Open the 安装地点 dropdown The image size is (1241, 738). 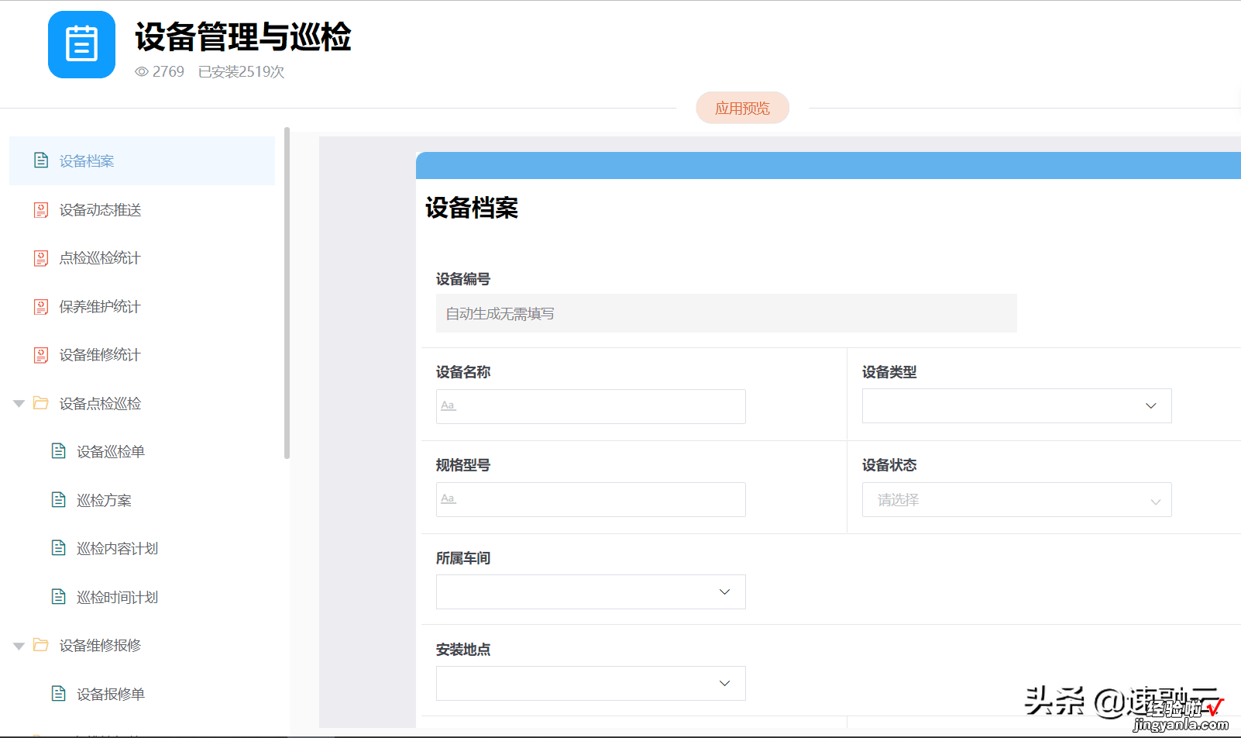pyautogui.click(x=590, y=683)
